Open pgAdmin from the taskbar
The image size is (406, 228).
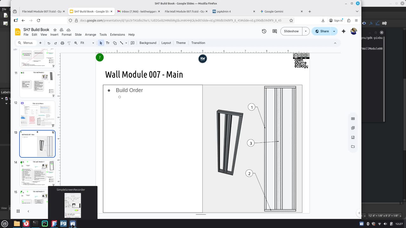tap(63, 224)
